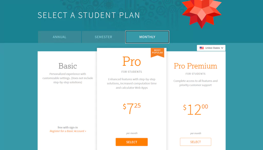Open the United States country dropdown
Image resolution: width=263 pixels, height=150 pixels.
point(211,48)
